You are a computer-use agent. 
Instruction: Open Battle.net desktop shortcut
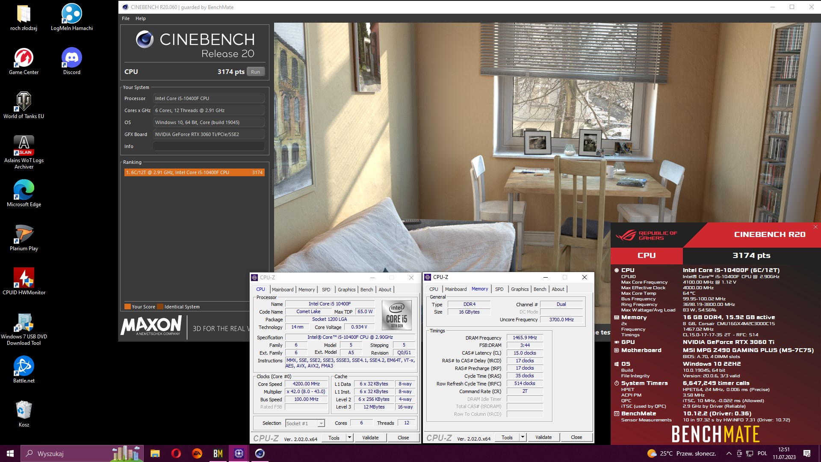coord(24,370)
